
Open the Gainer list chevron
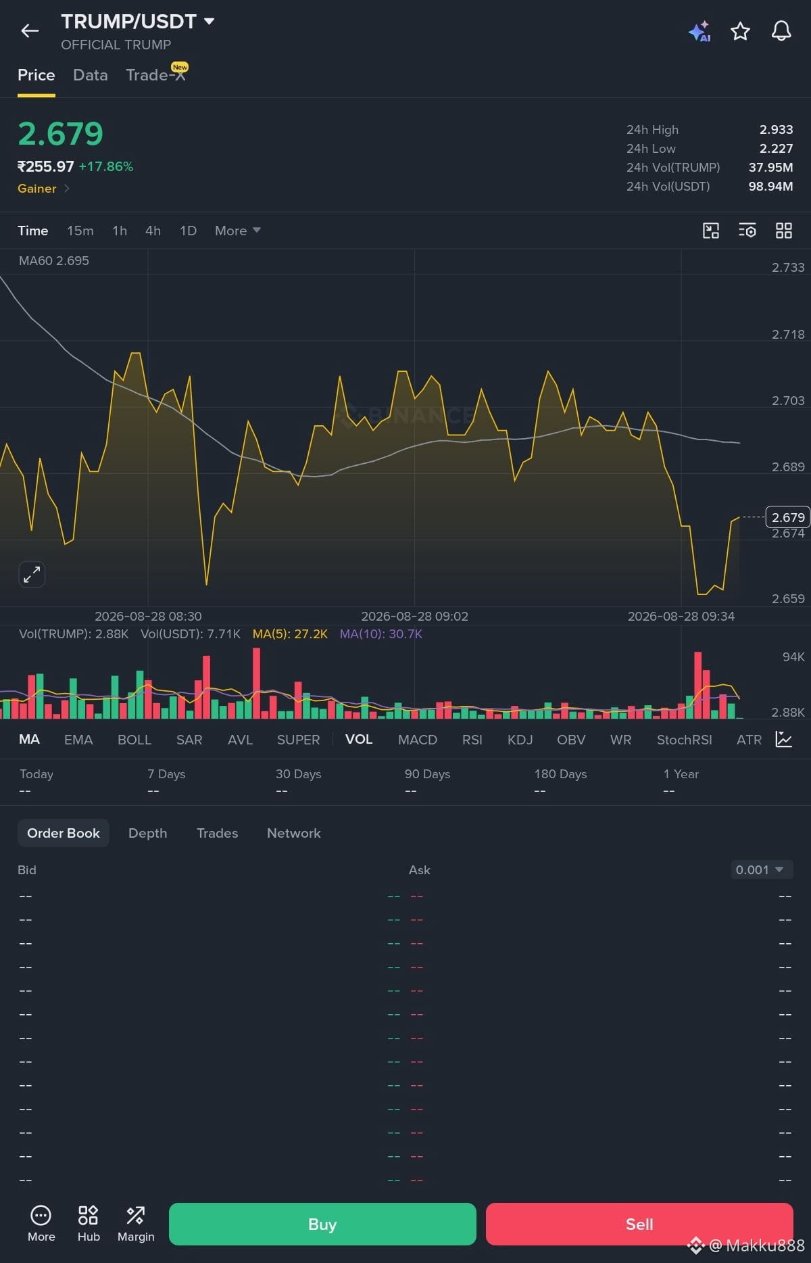tap(66, 189)
